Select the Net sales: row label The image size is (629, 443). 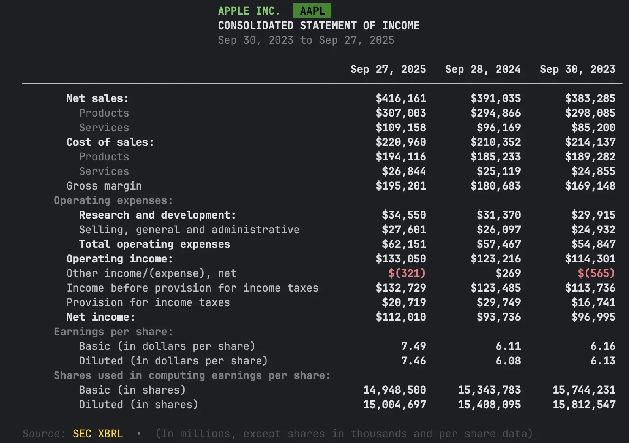(98, 98)
